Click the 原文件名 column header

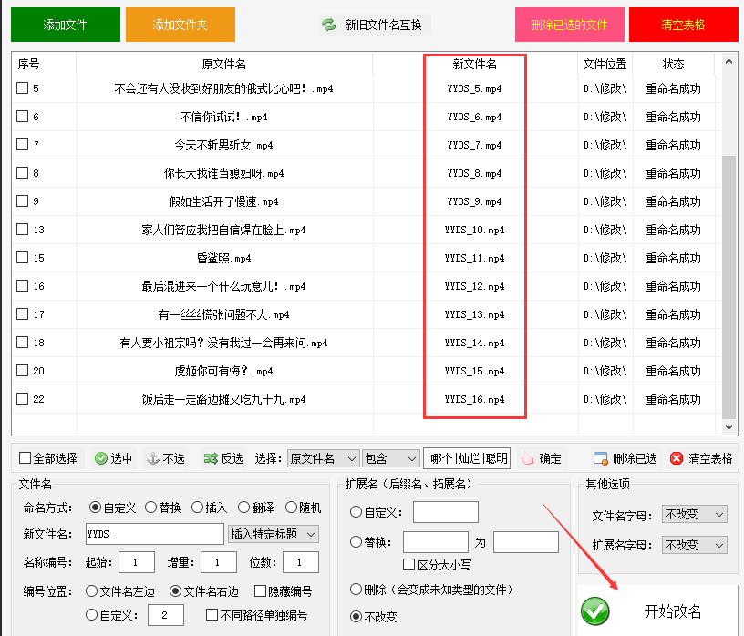pos(224,64)
